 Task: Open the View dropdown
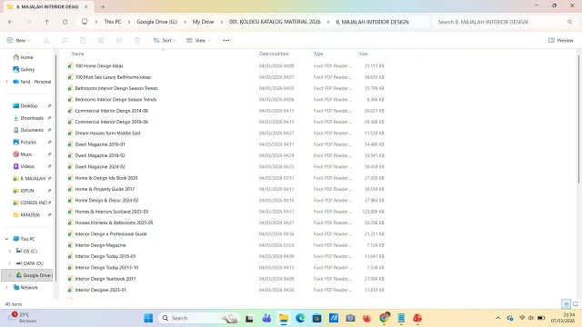pos(198,40)
